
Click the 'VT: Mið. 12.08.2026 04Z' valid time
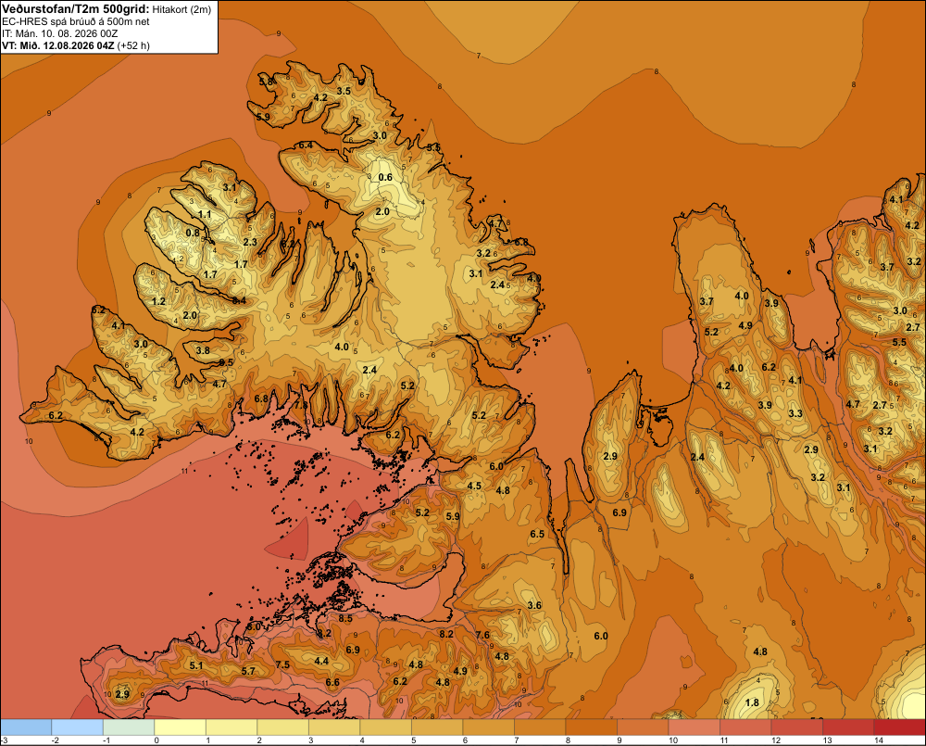(58, 45)
